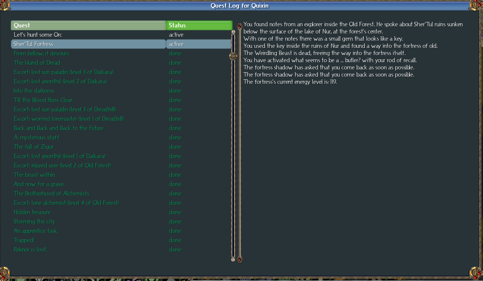Image resolution: width=483 pixels, height=281 pixels.
Task: Select "Escort: injured seer" quest
Action: click(88, 166)
